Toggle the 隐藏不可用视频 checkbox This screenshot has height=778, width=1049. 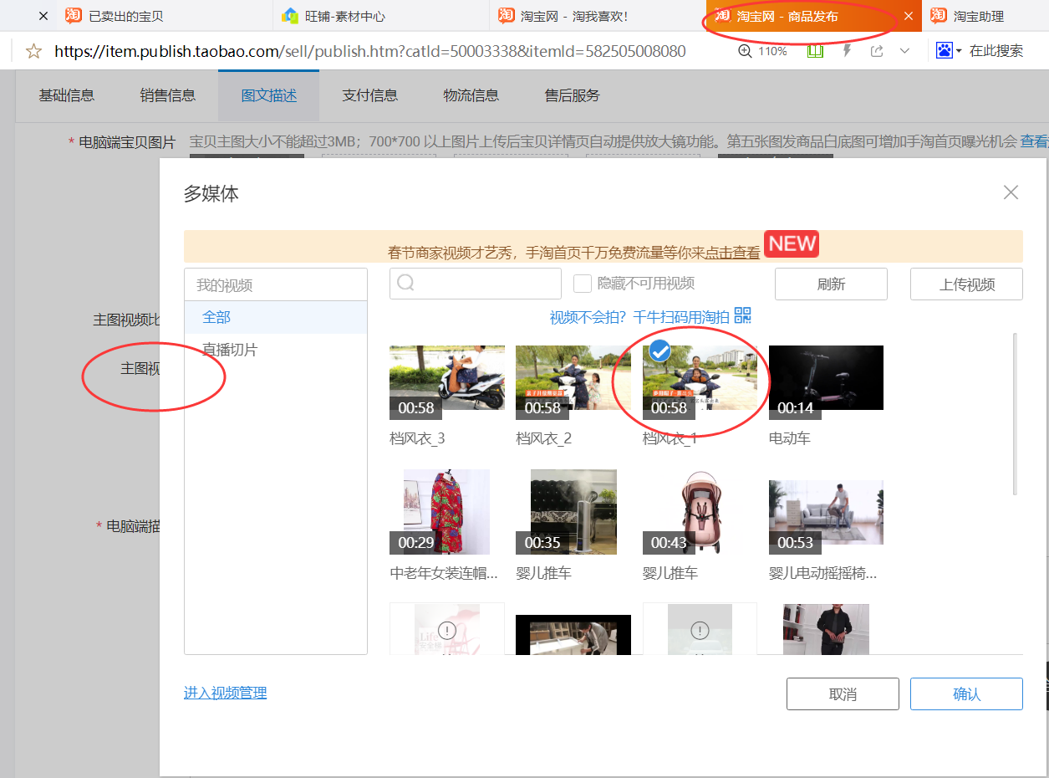click(x=583, y=284)
